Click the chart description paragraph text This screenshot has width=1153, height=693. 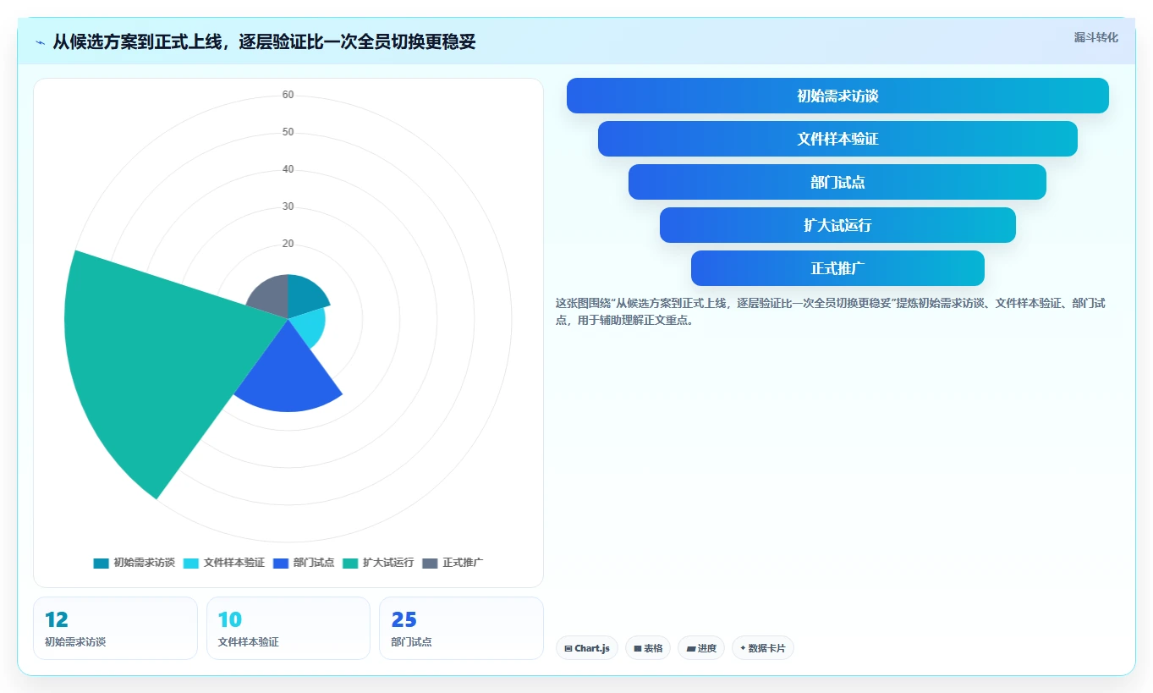pos(831,311)
